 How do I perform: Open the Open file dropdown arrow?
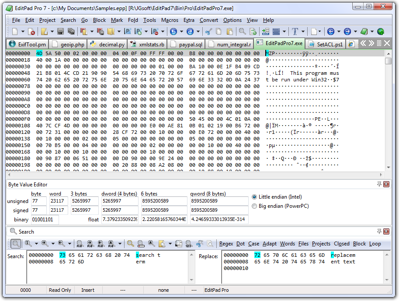point(52,31)
